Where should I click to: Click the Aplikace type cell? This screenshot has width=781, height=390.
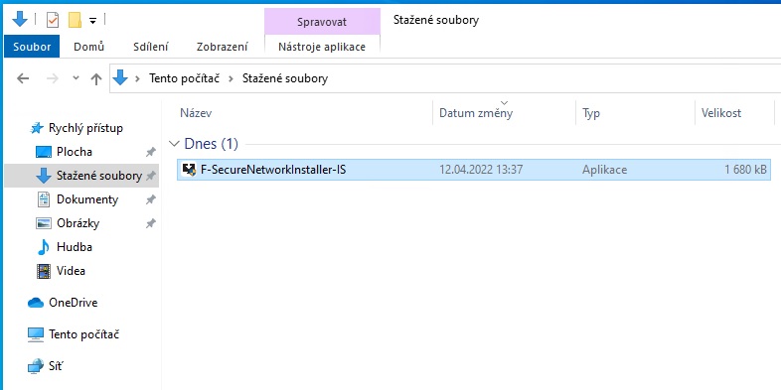point(604,170)
